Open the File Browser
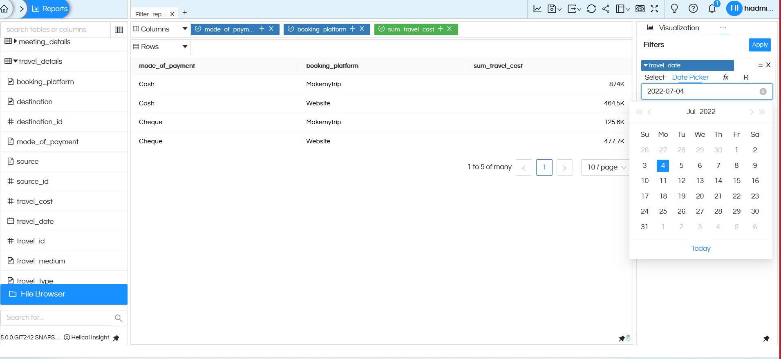781x359 pixels. tap(64, 294)
